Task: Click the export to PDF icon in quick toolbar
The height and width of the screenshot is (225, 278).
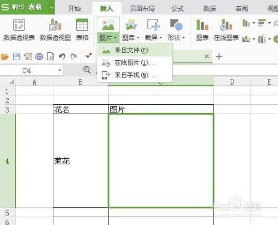Action: point(28,56)
